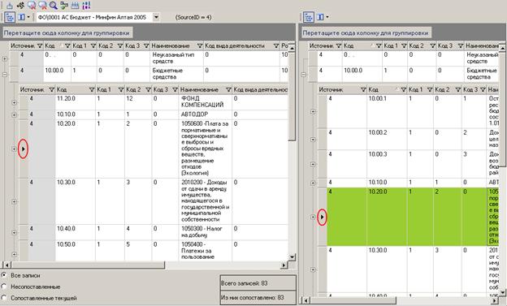Click the magnifying glass search icon

coord(54,5)
